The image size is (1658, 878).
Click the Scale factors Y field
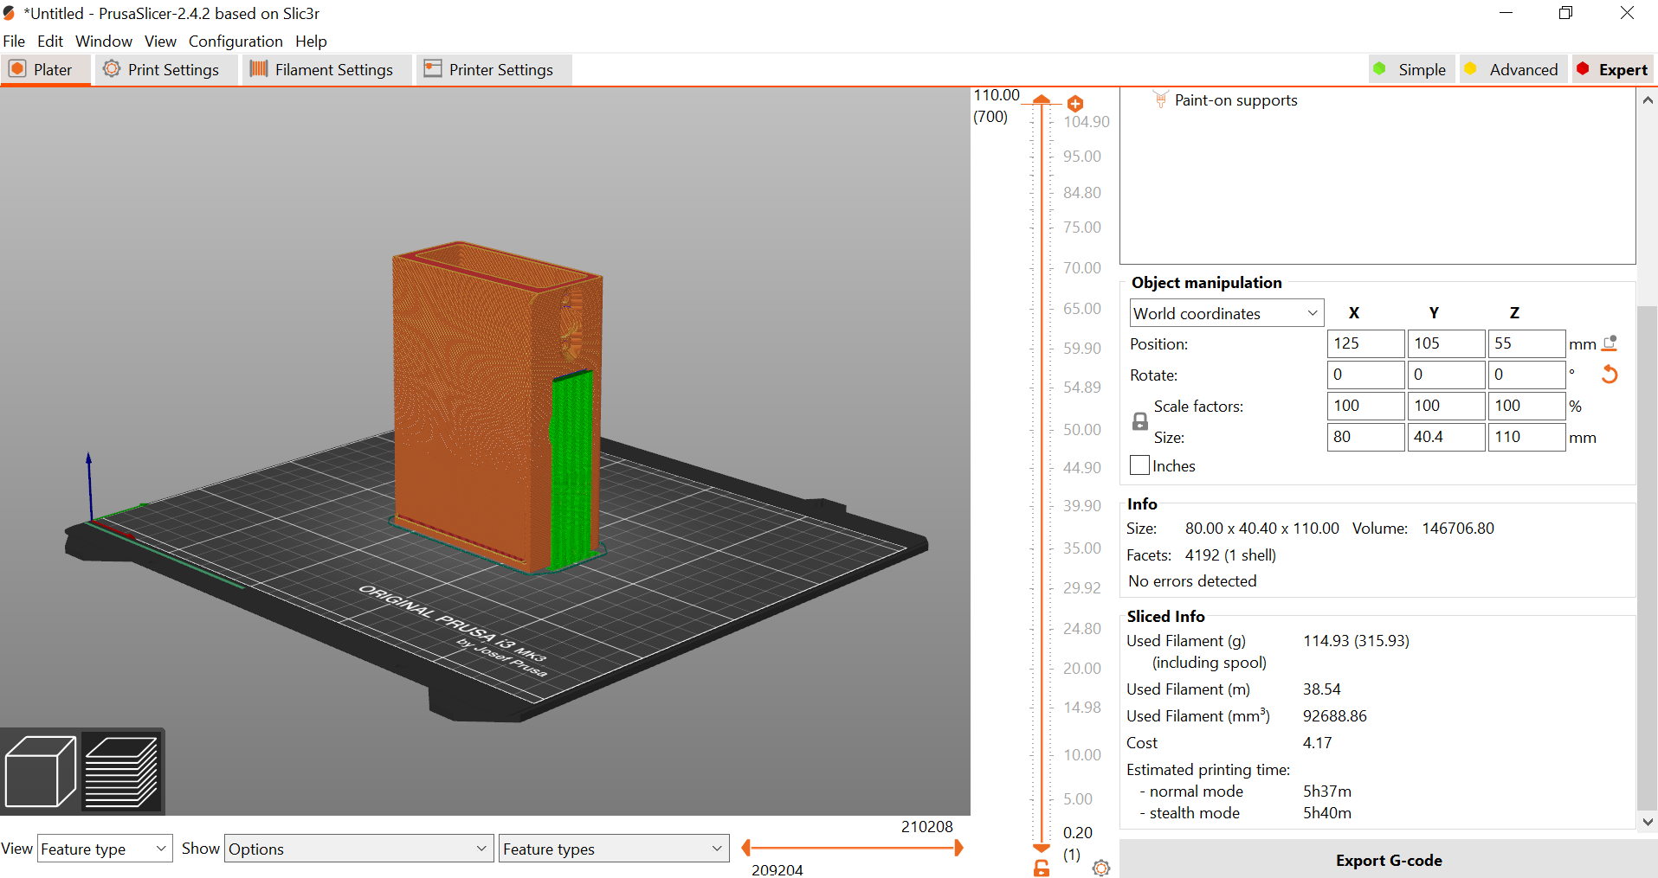[x=1446, y=406]
